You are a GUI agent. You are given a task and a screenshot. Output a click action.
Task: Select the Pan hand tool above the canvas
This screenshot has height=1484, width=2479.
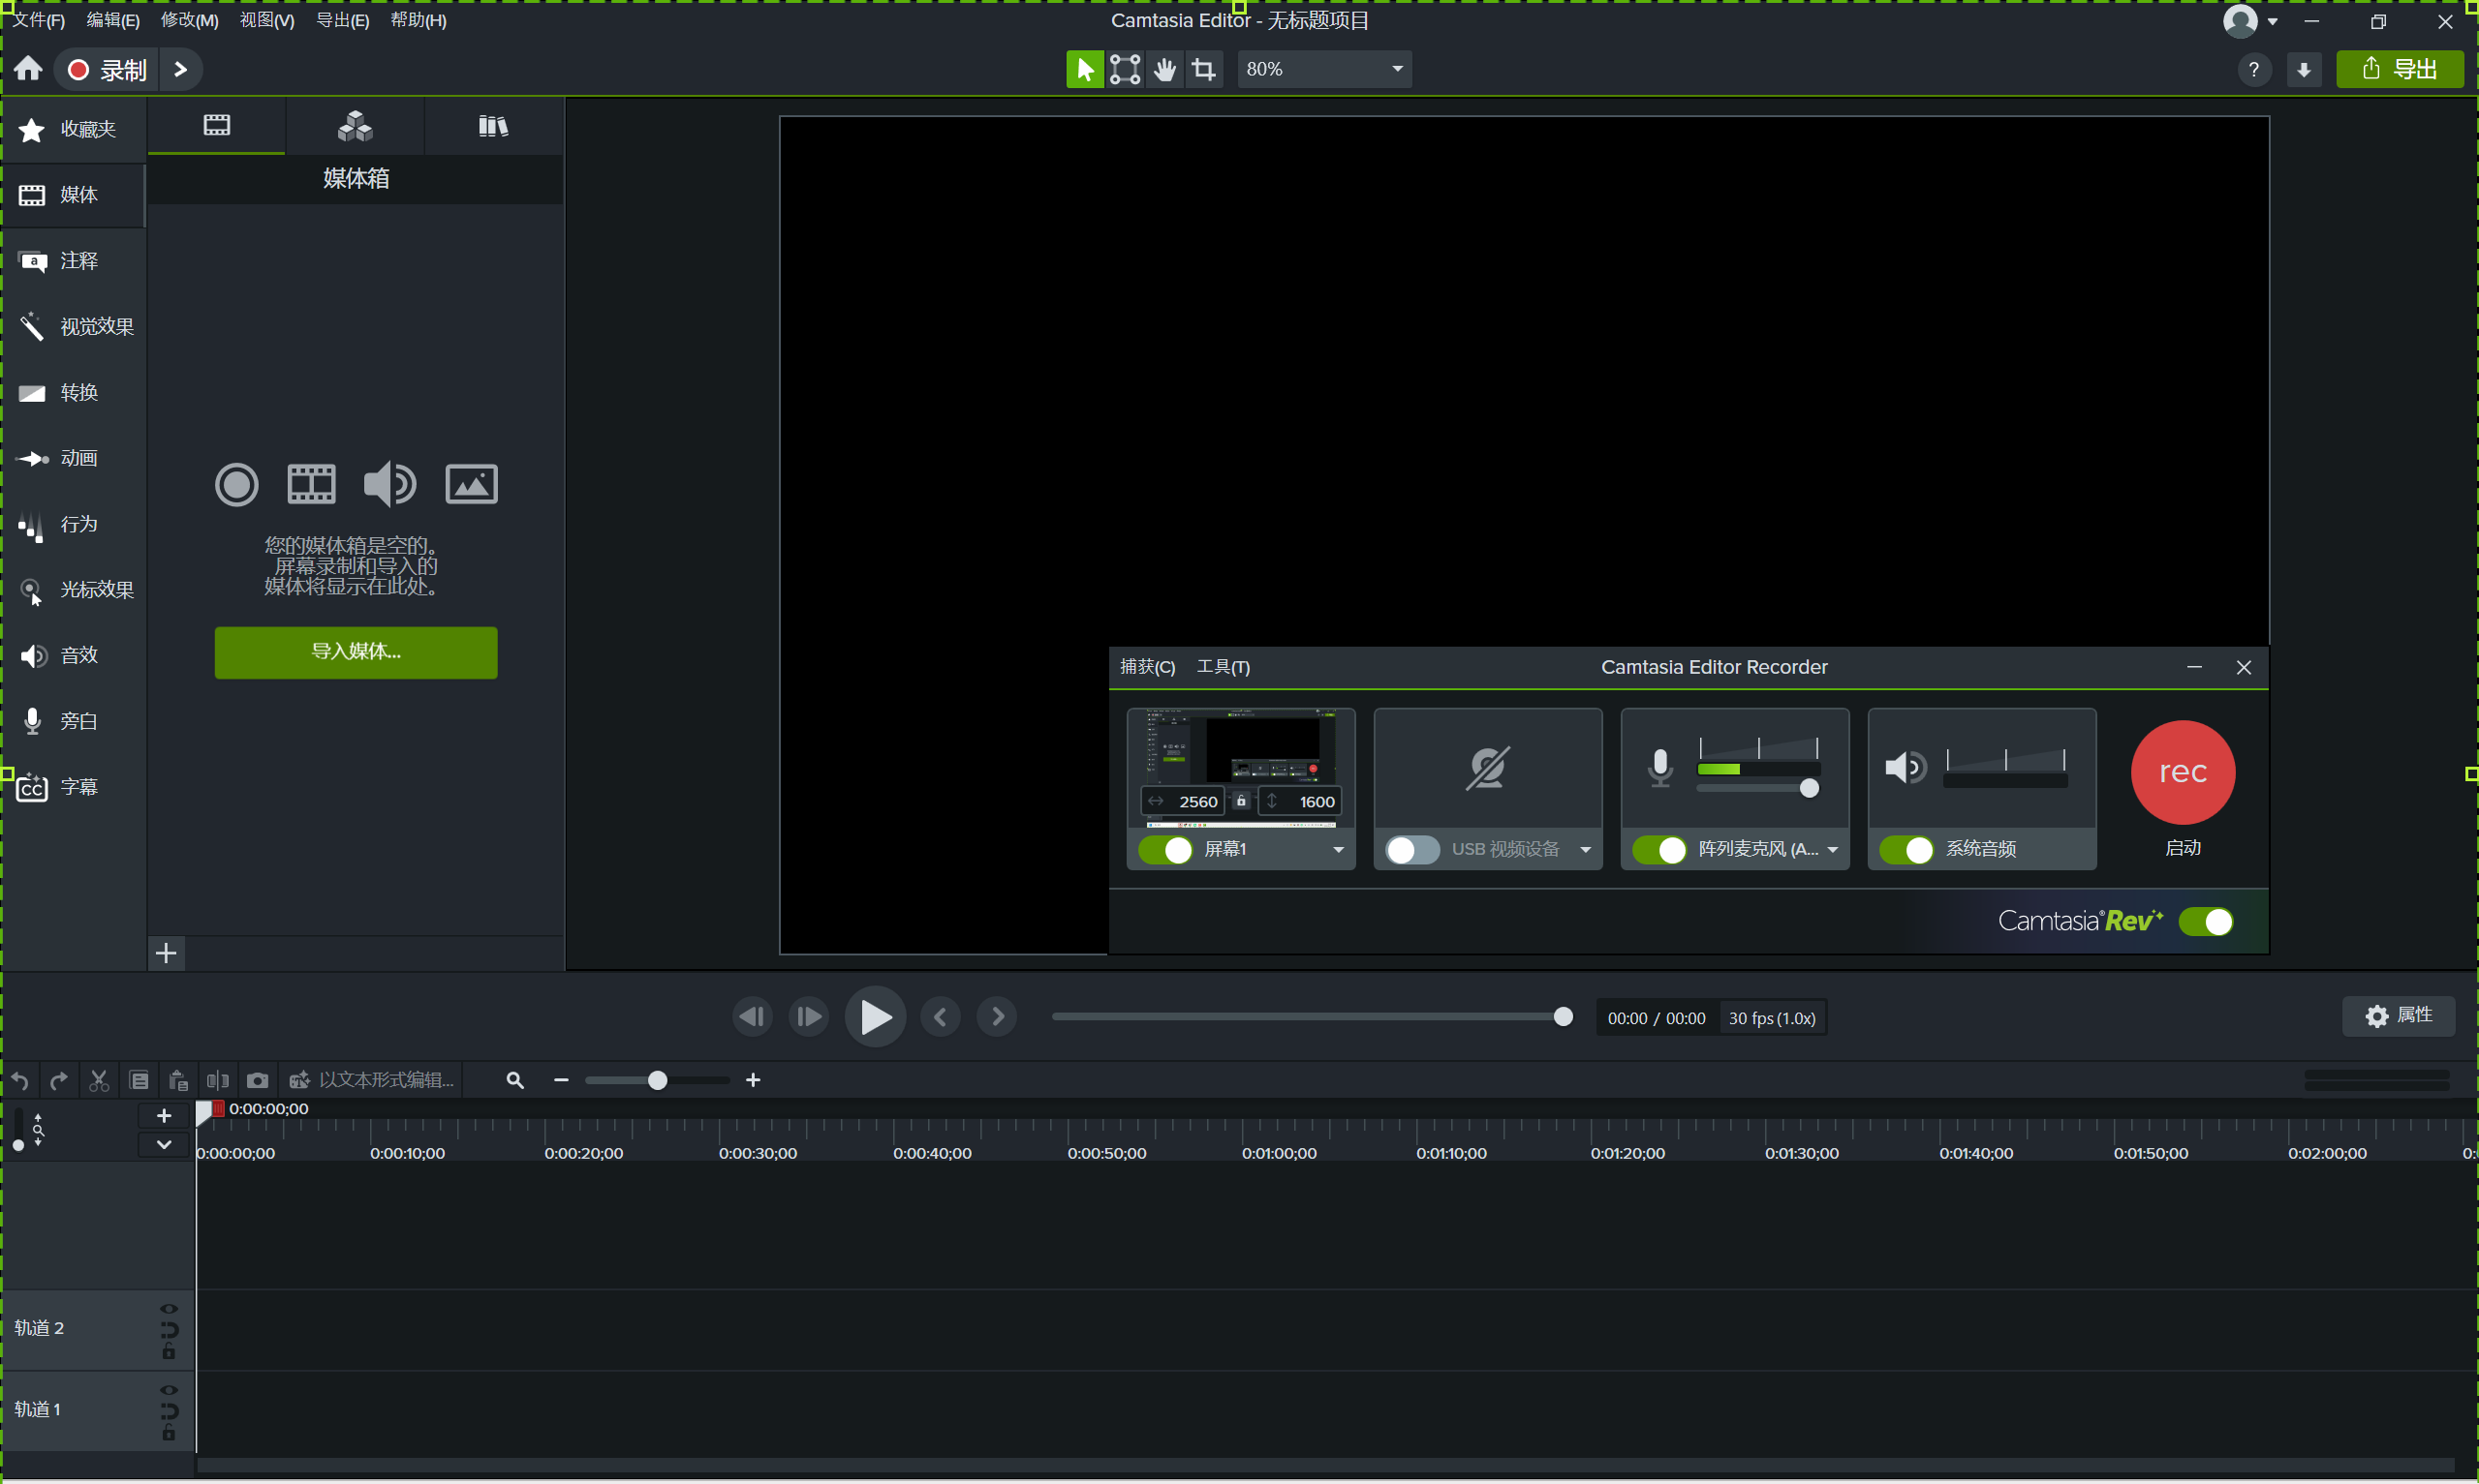pos(1163,69)
